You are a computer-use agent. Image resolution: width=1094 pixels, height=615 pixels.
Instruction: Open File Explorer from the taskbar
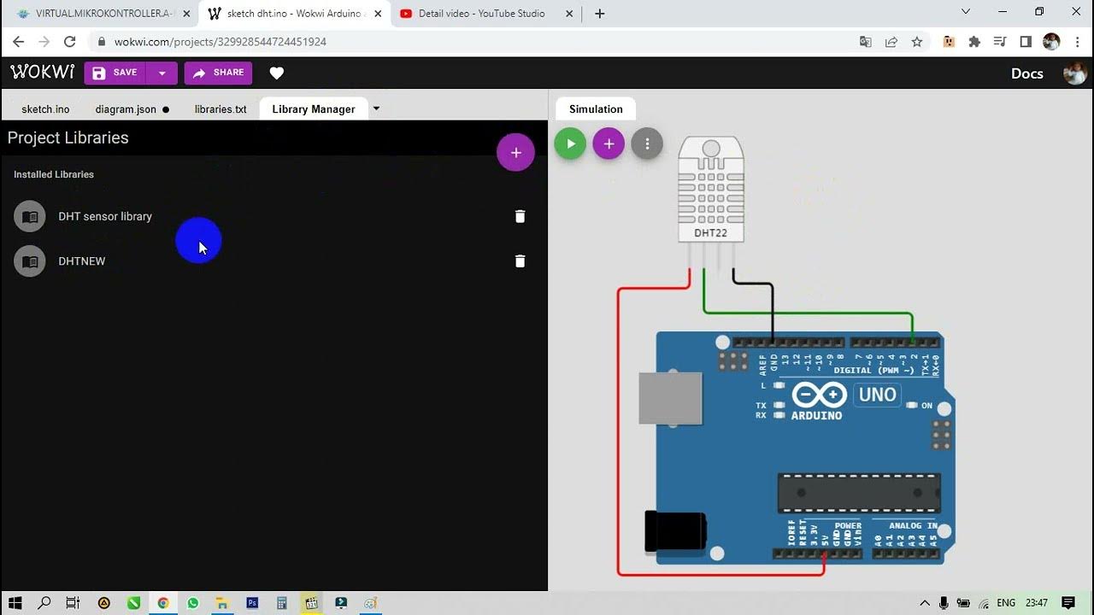pyautogui.click(x=222, y=603)
